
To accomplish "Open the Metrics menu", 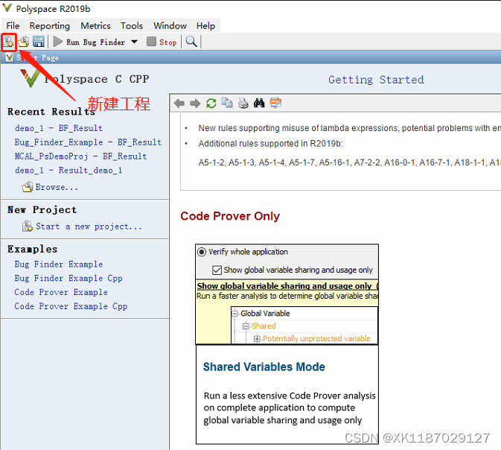I will [x=95, y=26].
